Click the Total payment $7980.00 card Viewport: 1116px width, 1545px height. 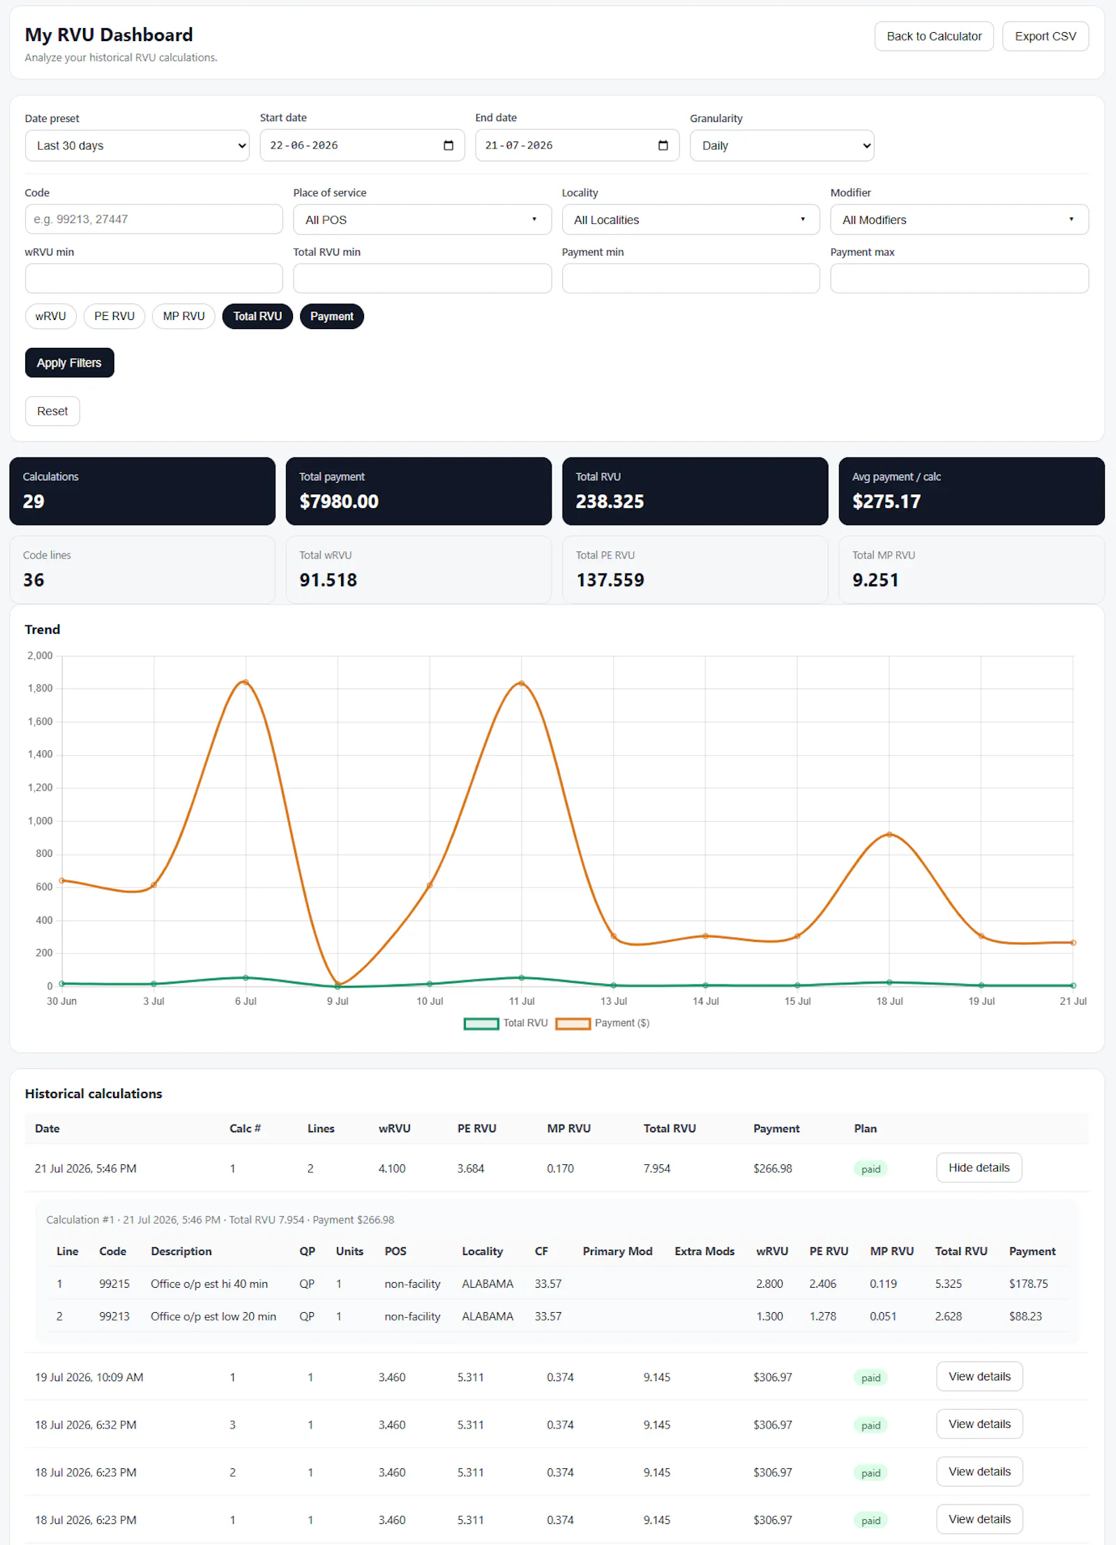click(x=418, y=491)
